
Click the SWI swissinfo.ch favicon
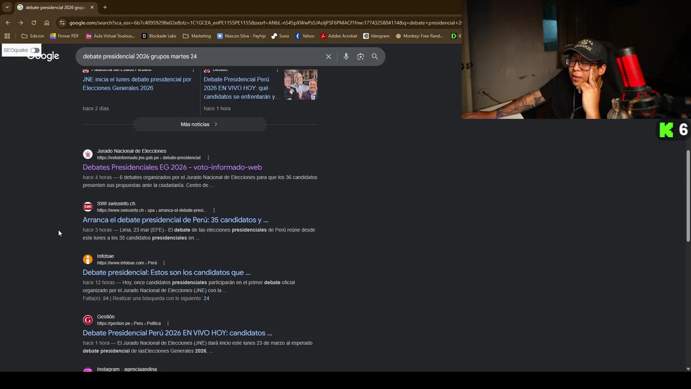click(x=87, y=206)
